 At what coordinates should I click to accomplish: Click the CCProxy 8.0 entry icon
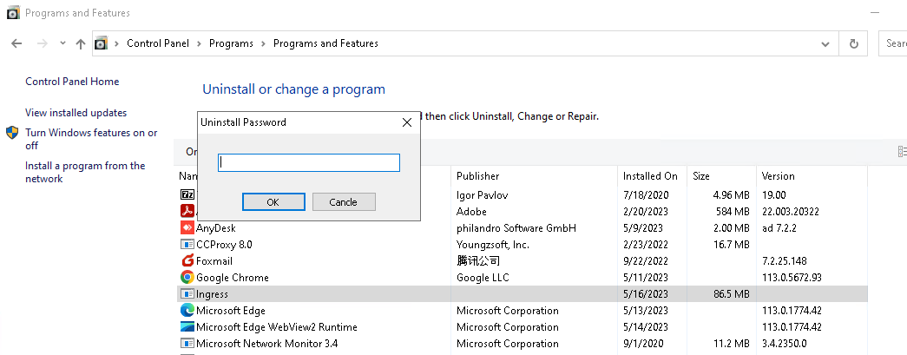(187, 245)
